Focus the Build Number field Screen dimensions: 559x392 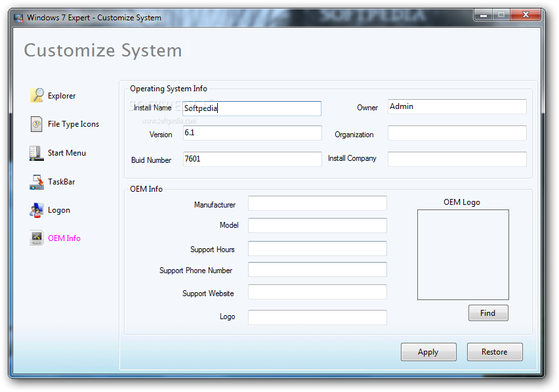[253, 159]
